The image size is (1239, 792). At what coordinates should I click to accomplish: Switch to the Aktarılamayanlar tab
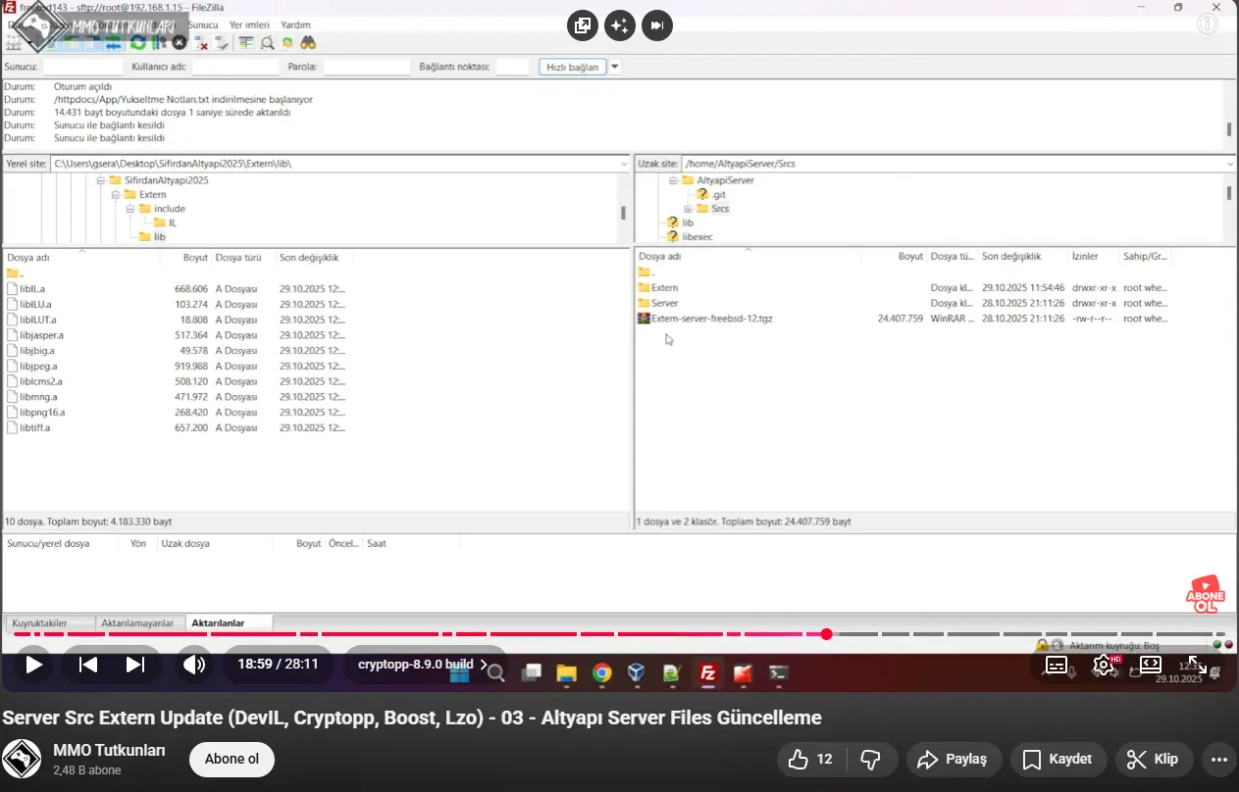[x=137, y=623]
